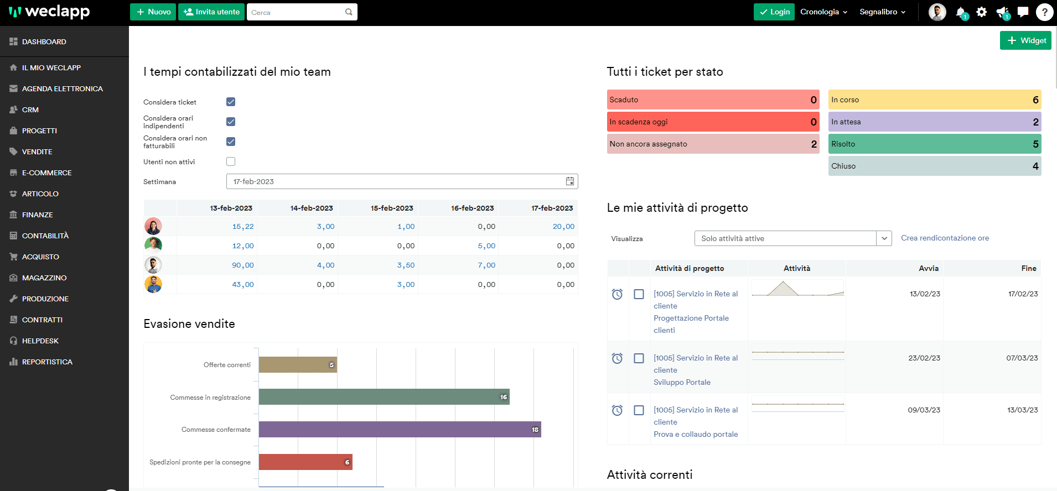Open the ACQUISTO sidebar menu
Screen dimensions: 1057x491
pyautogui.click(x=64, y=257)
